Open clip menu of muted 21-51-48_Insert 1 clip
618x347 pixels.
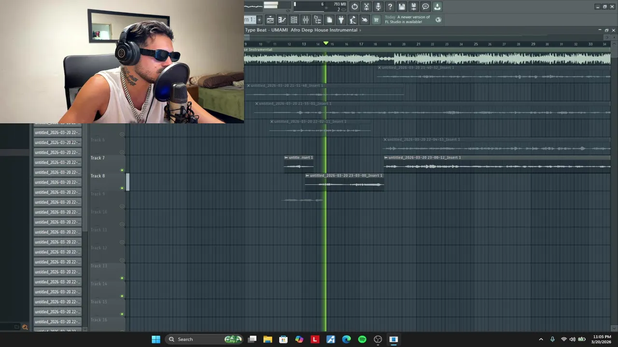pos(248,85)
